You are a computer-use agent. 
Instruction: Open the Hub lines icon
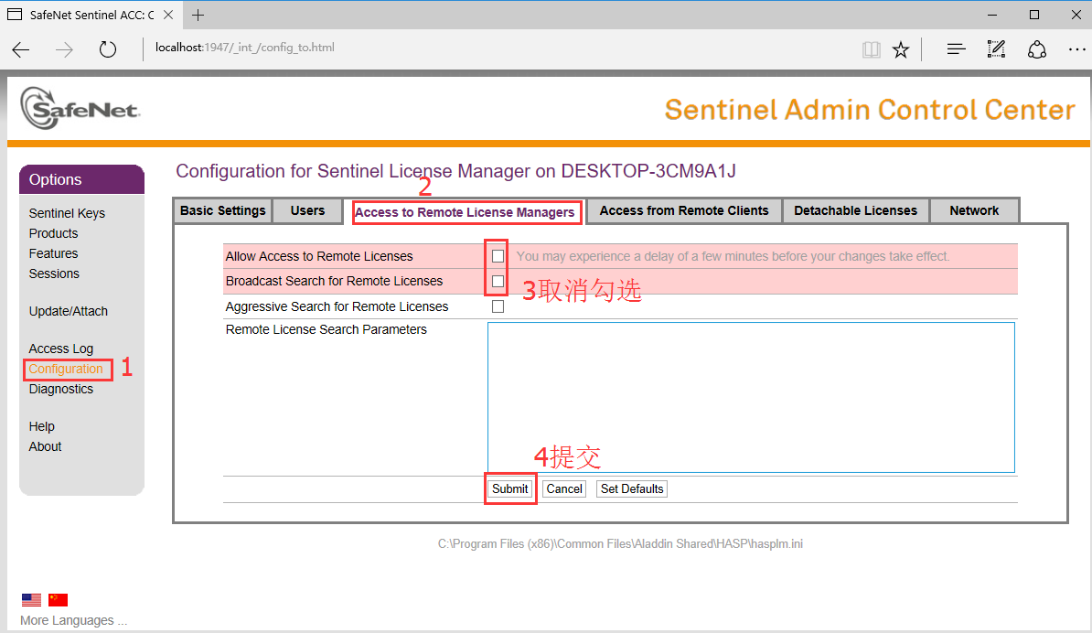coord(957,48)
